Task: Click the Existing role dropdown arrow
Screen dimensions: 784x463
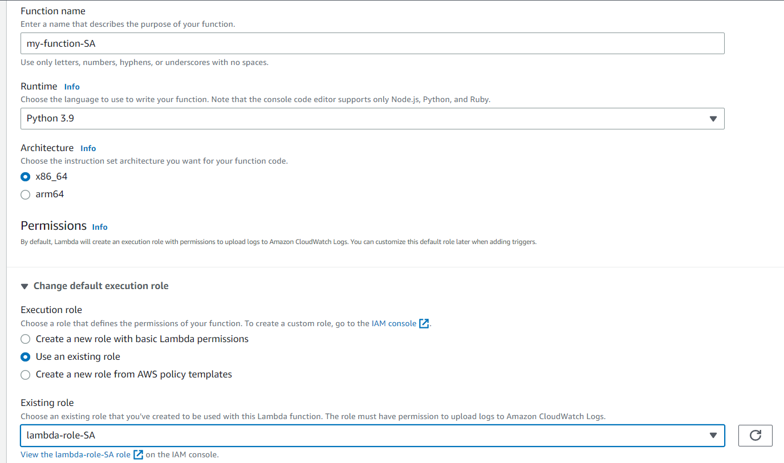Action: coord(712,436)
